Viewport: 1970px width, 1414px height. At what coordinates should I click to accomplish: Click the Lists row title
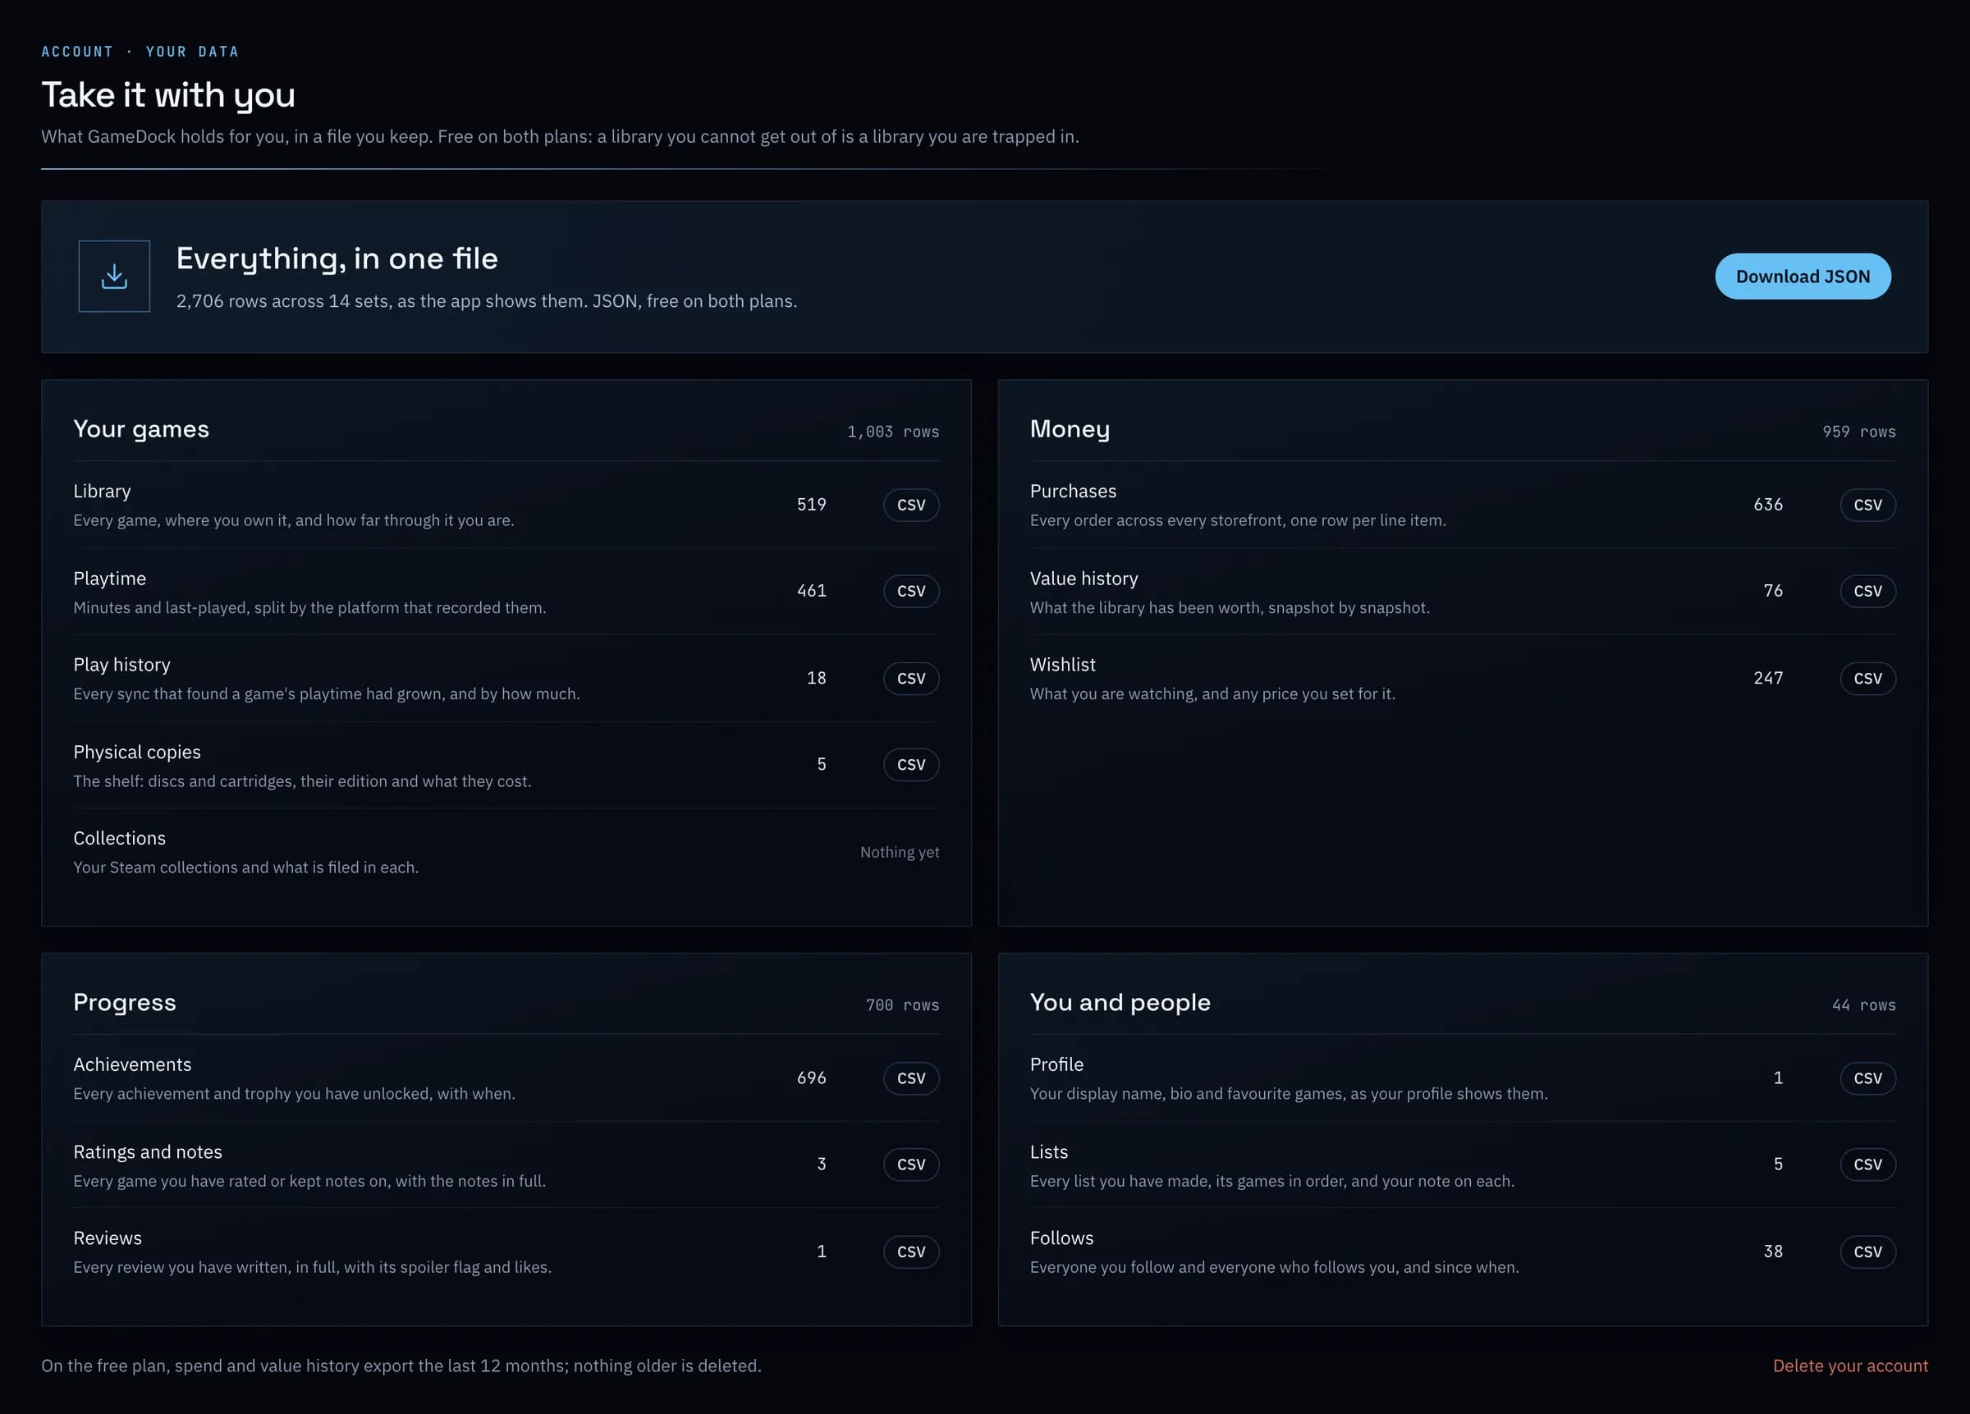(1049, 1151)
